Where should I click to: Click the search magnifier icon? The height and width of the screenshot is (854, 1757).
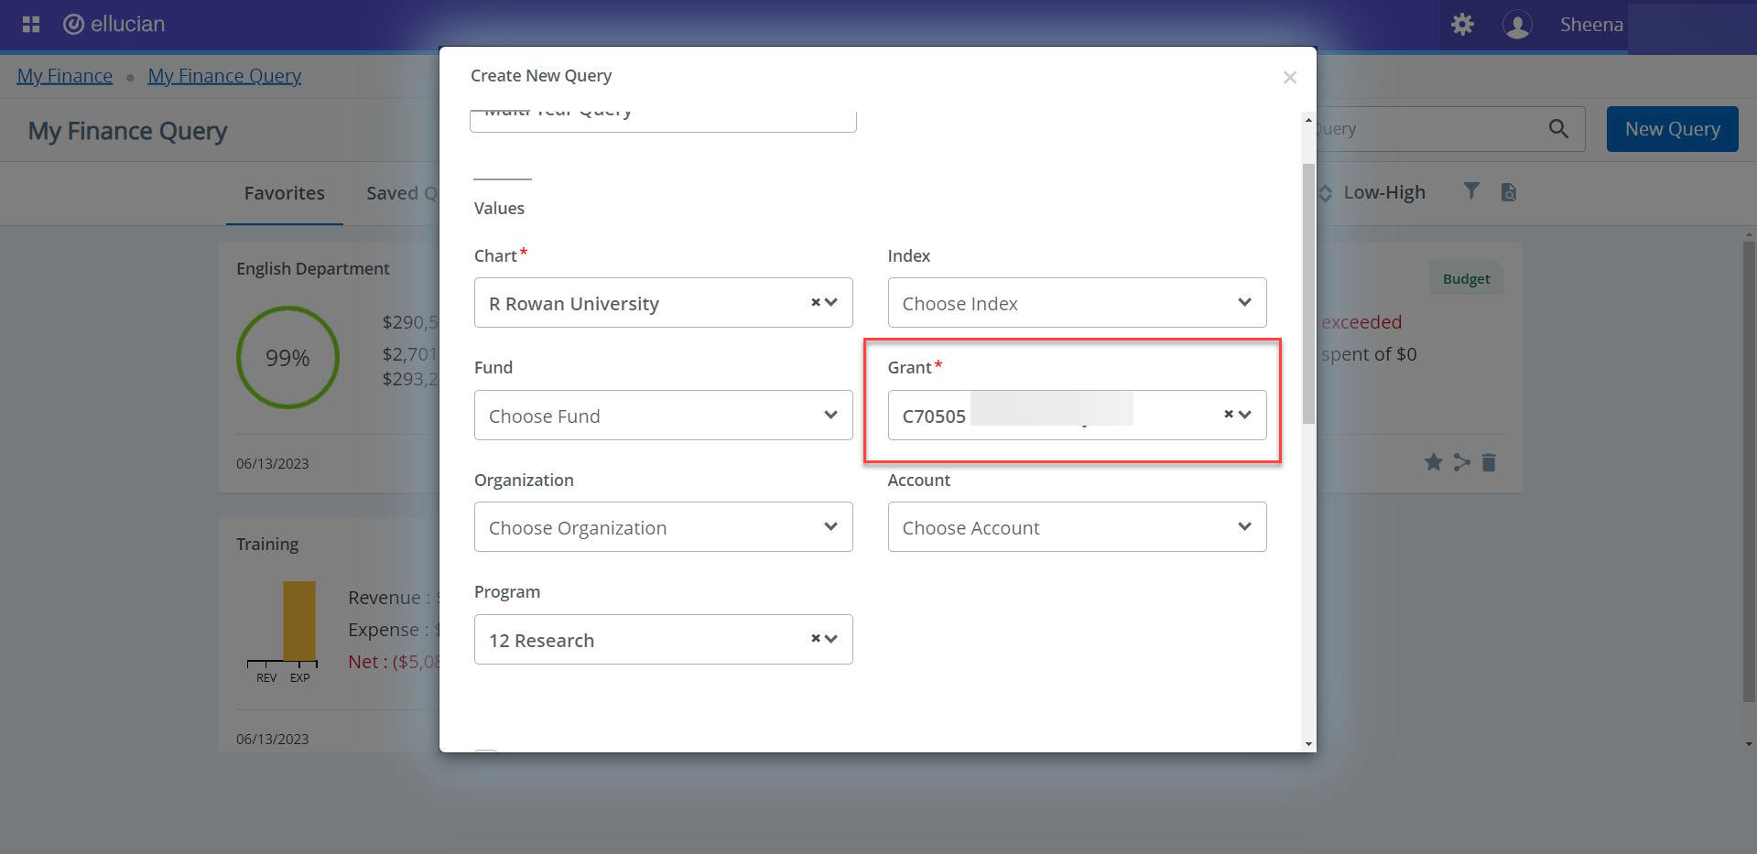point(1558,129)
